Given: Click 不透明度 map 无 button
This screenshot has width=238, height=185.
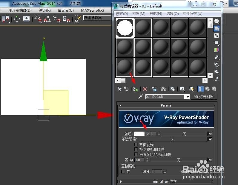Looking at the screenshot, I should (173, 139).
